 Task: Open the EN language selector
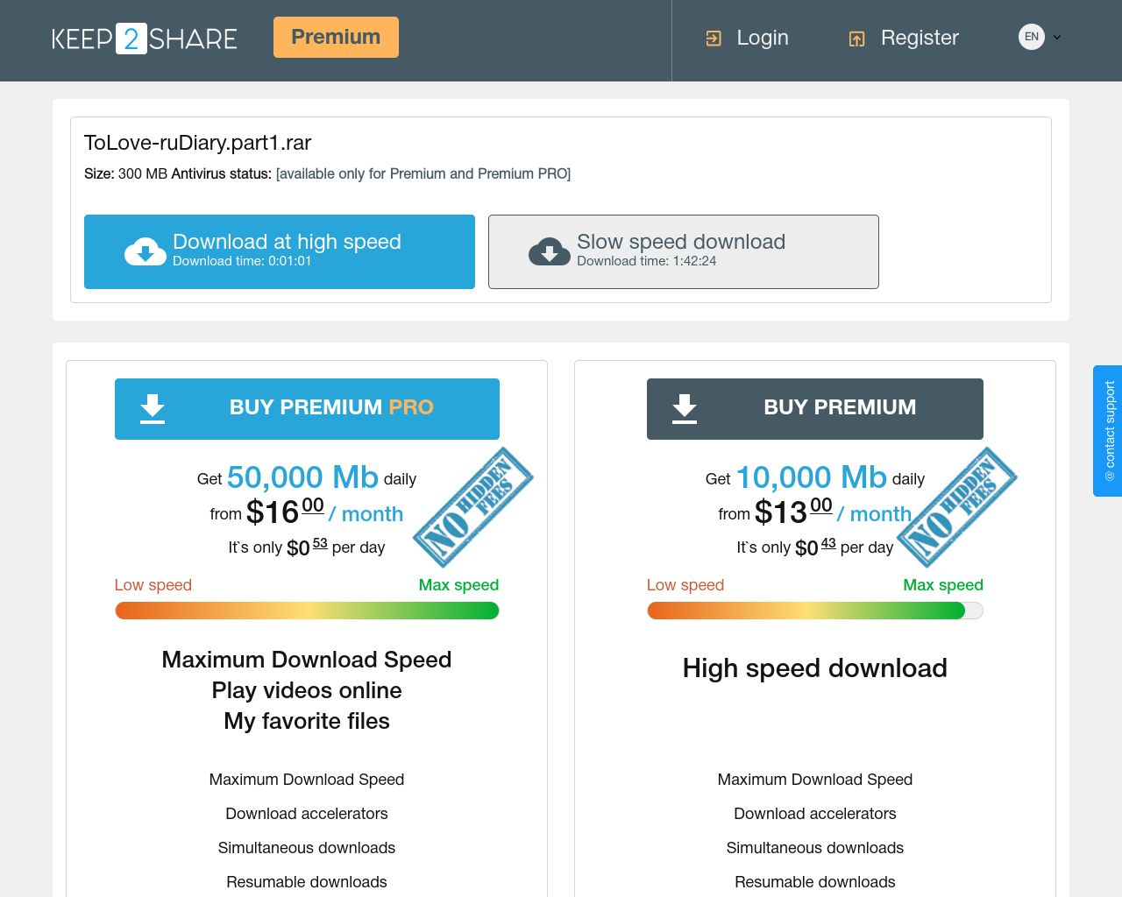1032,37
